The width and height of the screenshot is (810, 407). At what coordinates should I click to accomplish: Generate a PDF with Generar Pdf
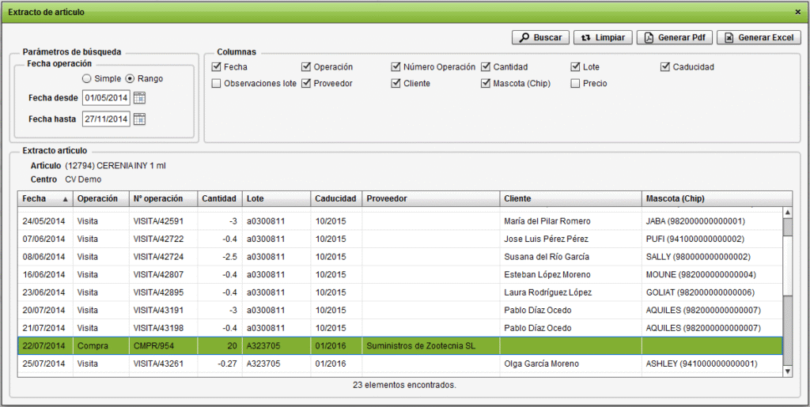tap(675, 37)
